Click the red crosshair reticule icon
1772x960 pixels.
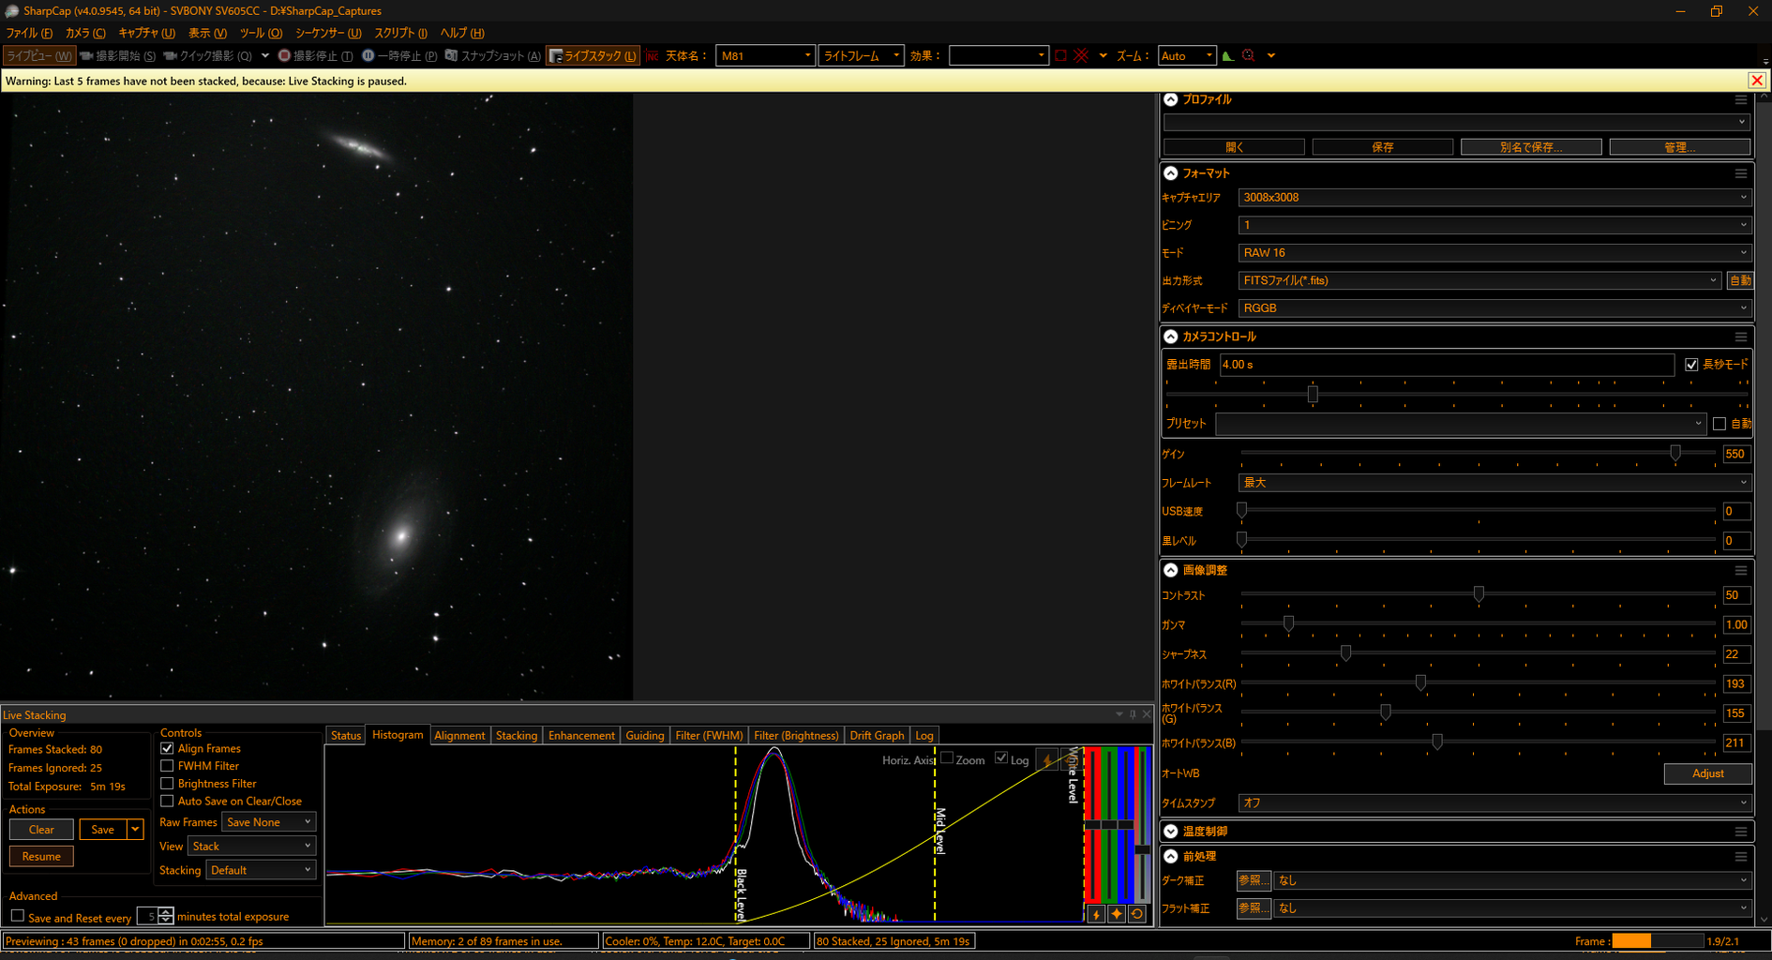click(1081, 56)
